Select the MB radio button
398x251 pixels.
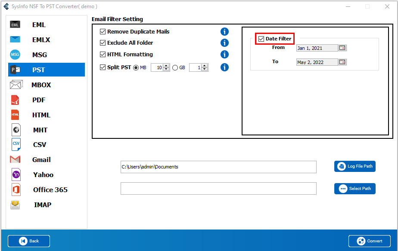[x=136, y=67]
